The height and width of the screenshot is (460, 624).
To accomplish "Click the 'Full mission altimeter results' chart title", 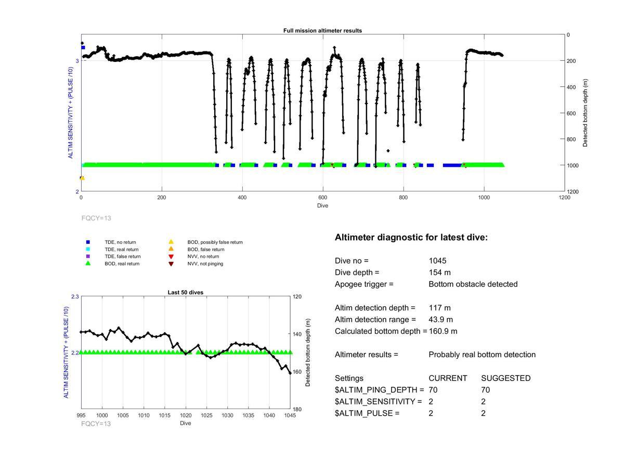I will pos(322,31).
